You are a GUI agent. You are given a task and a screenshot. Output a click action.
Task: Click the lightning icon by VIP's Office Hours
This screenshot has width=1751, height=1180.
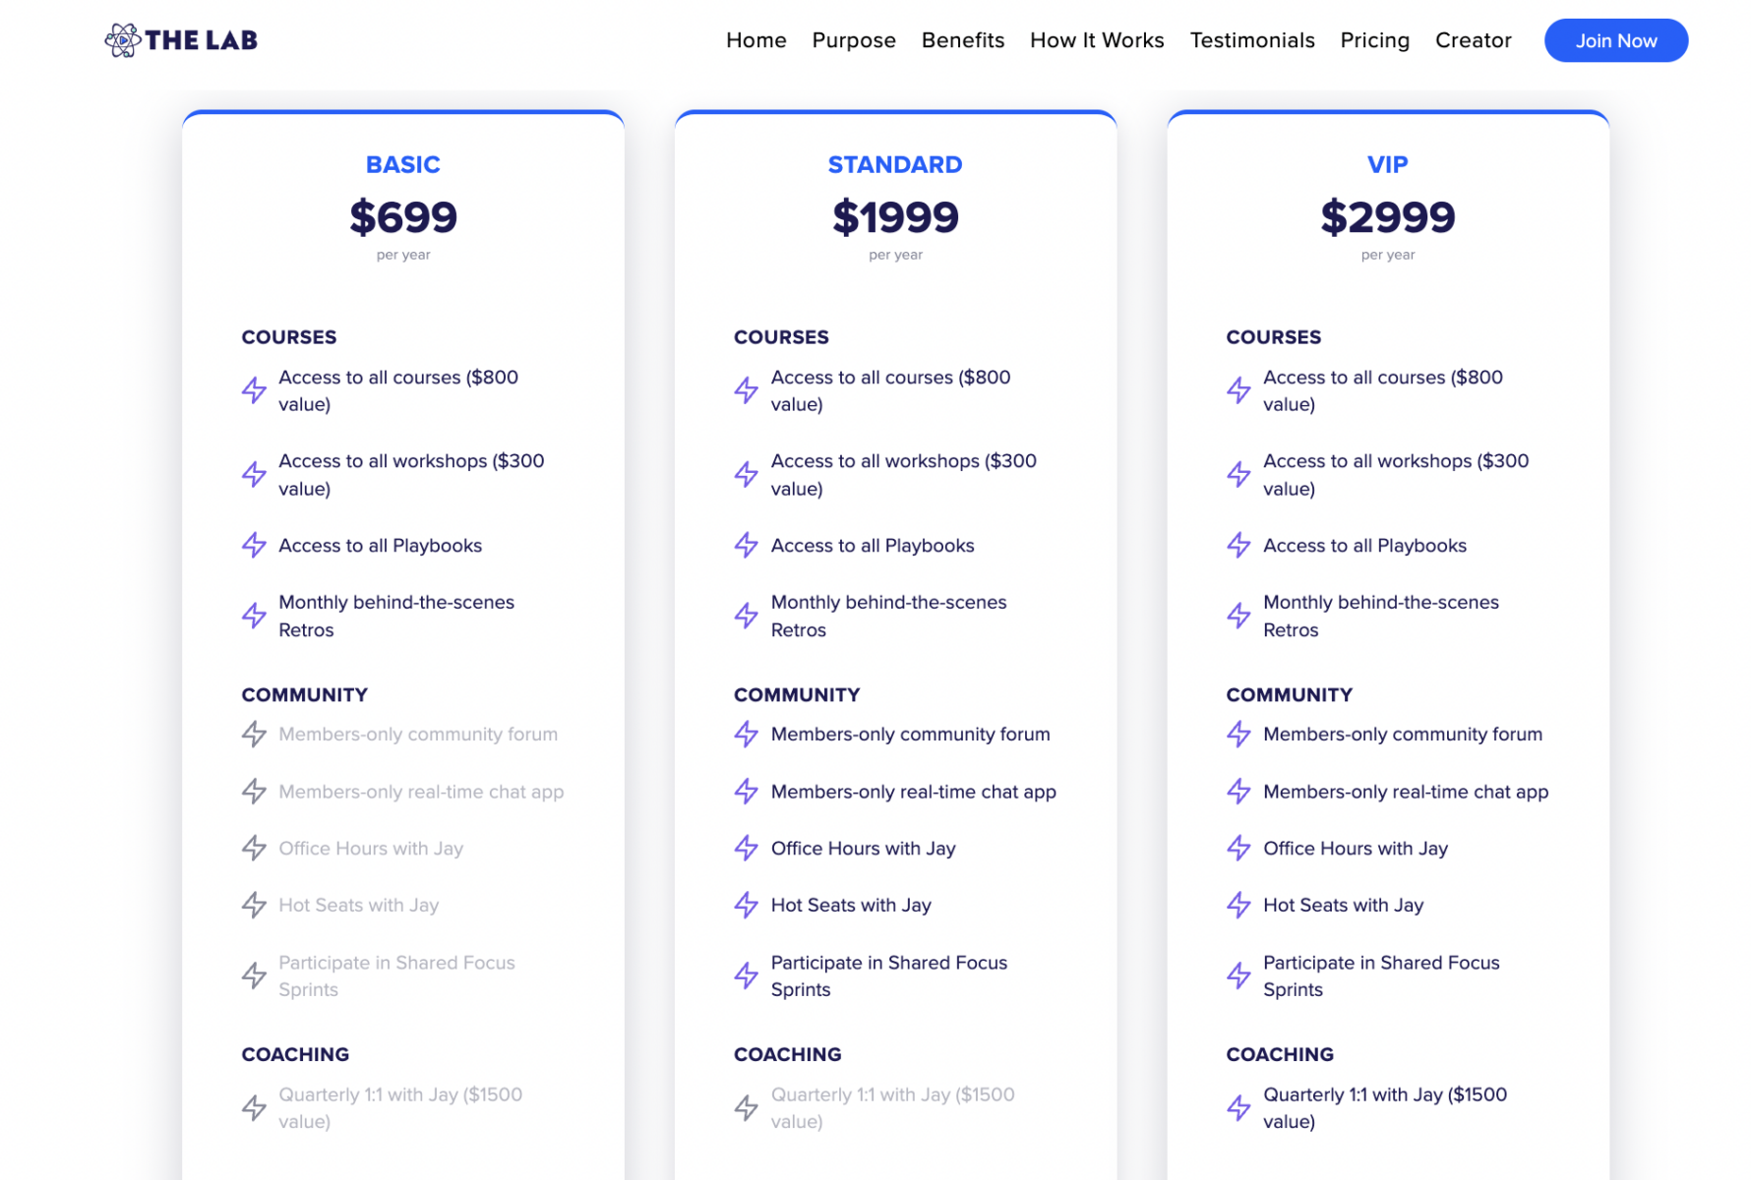click(x=1238, y=848)
